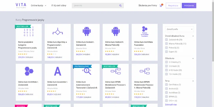Click hexagon icon of ArchiMate Foundation course
214x107 pixels.
coord(145,31)
